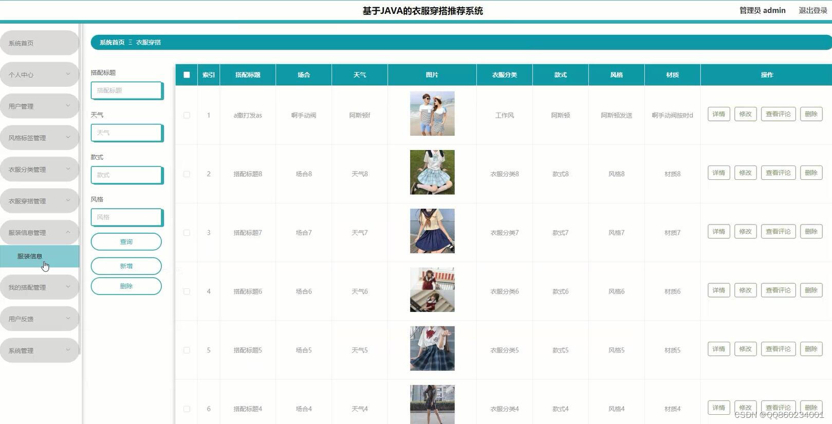Expand the 衣服分类管理 sidebar menu

pos(40,169)
